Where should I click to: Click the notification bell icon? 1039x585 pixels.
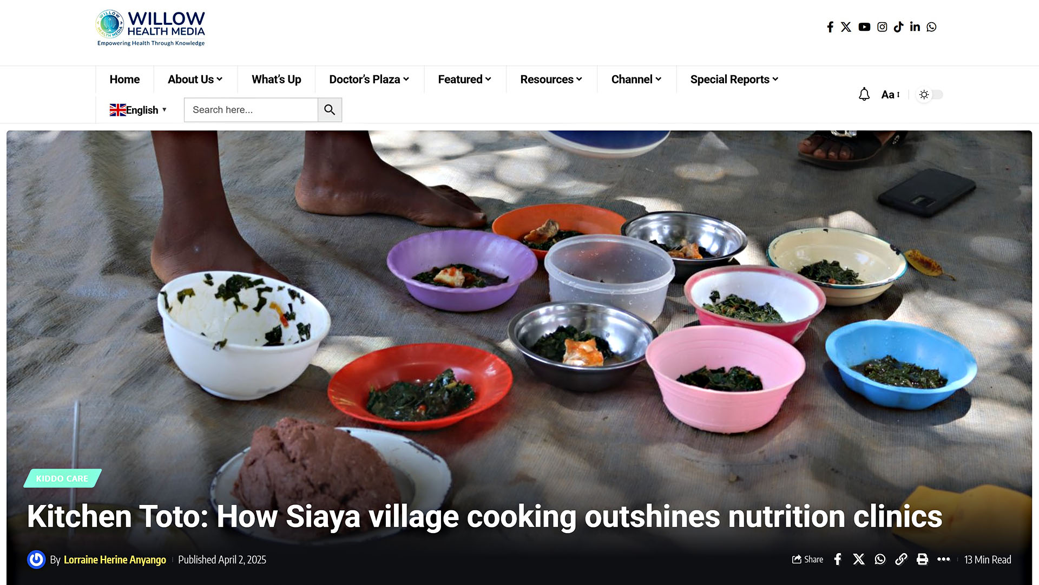tap(864, 94)
